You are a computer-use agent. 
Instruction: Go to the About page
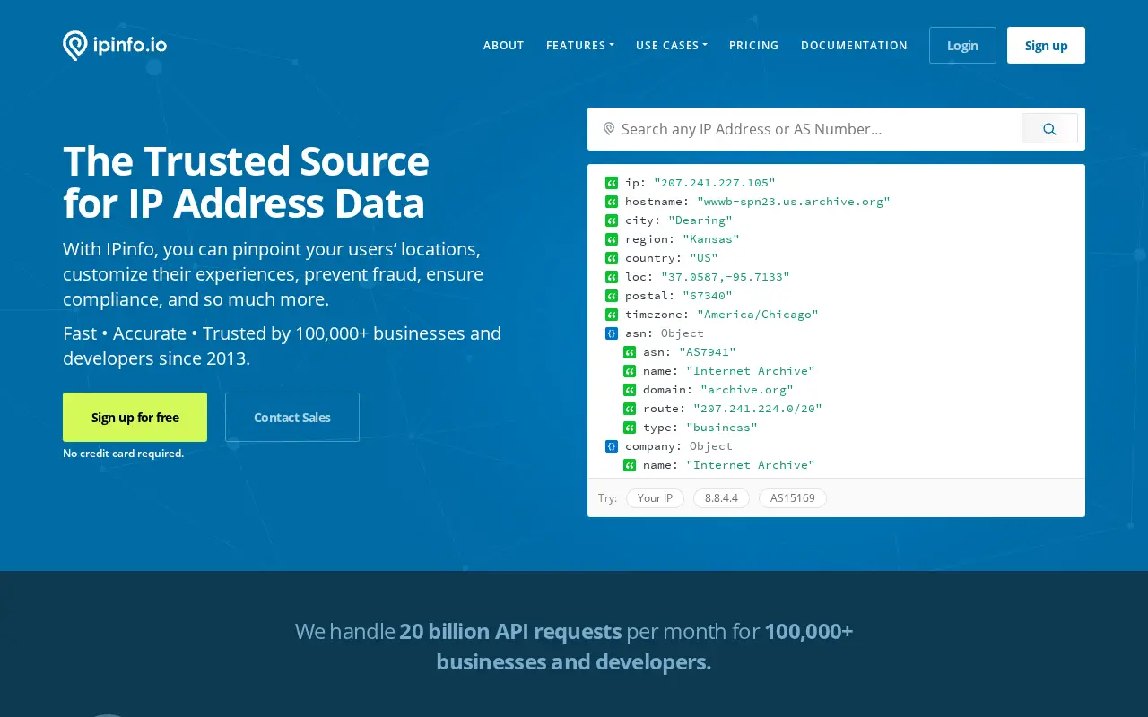click(x=504, y=46)
